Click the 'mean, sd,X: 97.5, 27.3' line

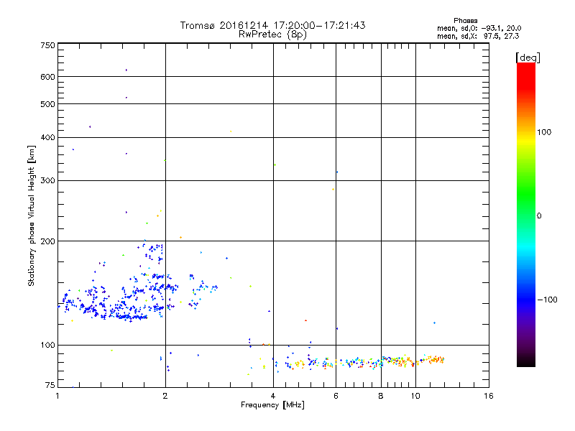tap(478, 37)
